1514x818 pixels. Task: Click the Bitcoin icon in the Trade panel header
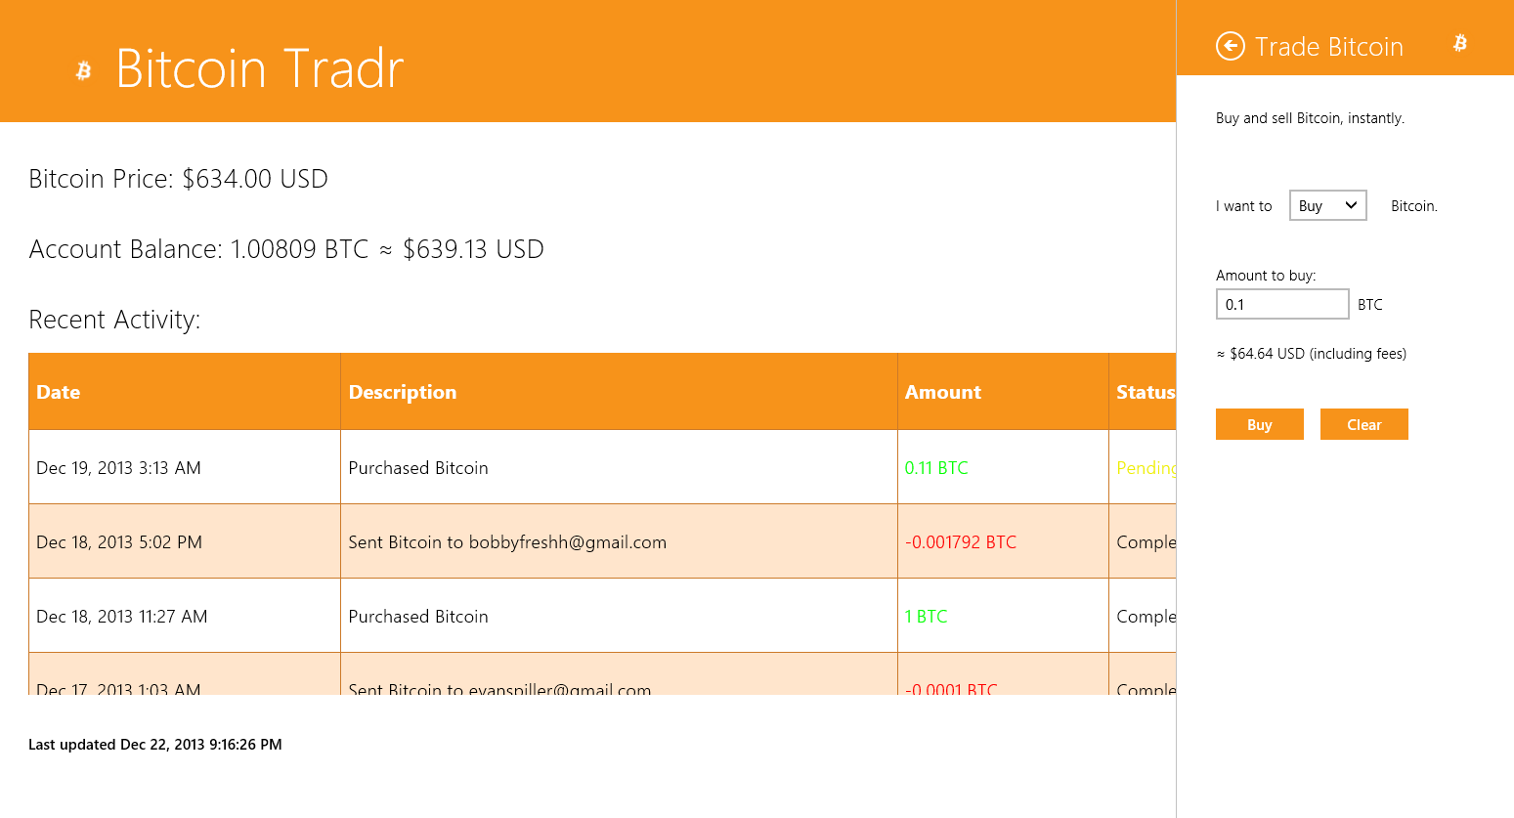pyautogui.click(x=1459, y=43)
